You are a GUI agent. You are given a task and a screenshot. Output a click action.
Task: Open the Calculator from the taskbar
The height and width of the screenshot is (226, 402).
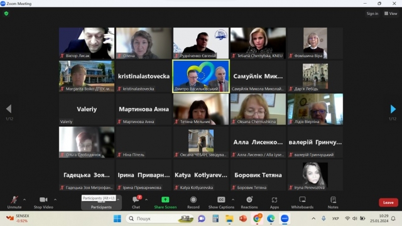pos(215,218)
